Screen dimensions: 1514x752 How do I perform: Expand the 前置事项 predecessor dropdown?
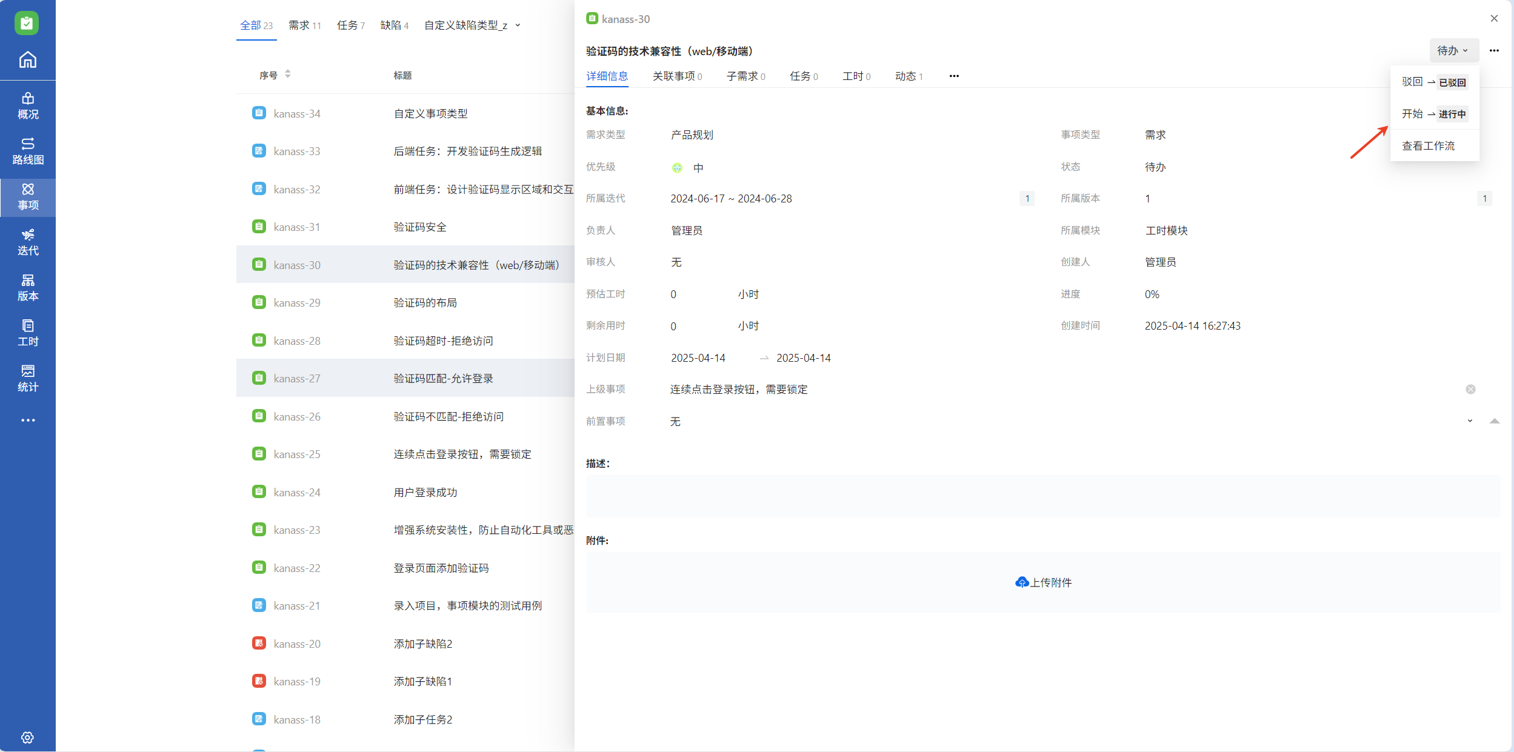pos(1470,421)
